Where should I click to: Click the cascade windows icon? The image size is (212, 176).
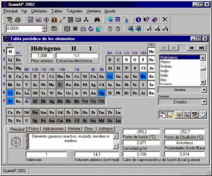point(110,20)
